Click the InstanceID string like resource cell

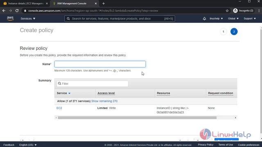click(x=173, y=110)
